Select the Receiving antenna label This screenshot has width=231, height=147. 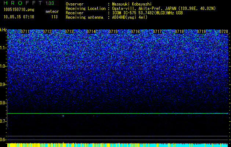(84, 17)
